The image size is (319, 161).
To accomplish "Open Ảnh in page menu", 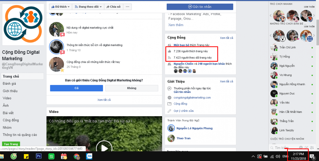I will [6, 105].
